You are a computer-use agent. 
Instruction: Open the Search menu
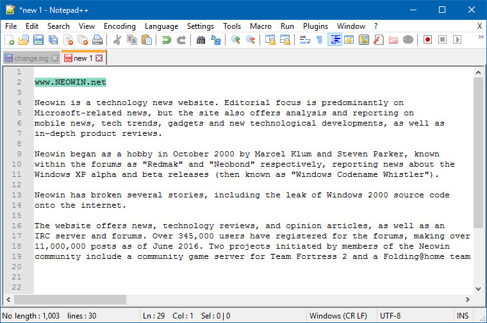(58, 26)
